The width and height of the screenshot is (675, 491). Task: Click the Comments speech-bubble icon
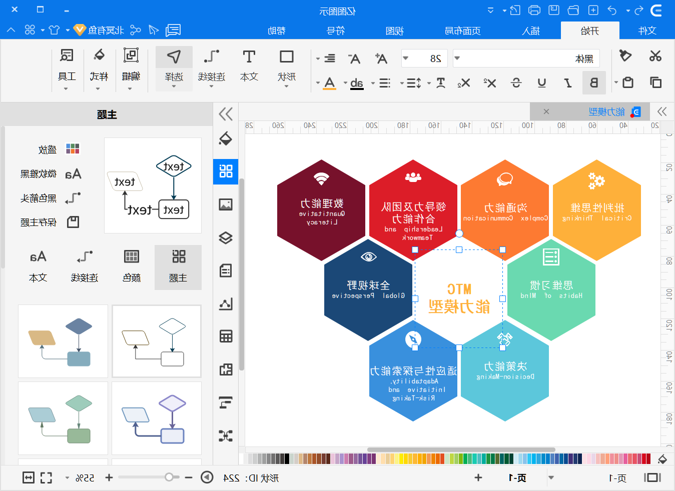[x=173, y=30]
